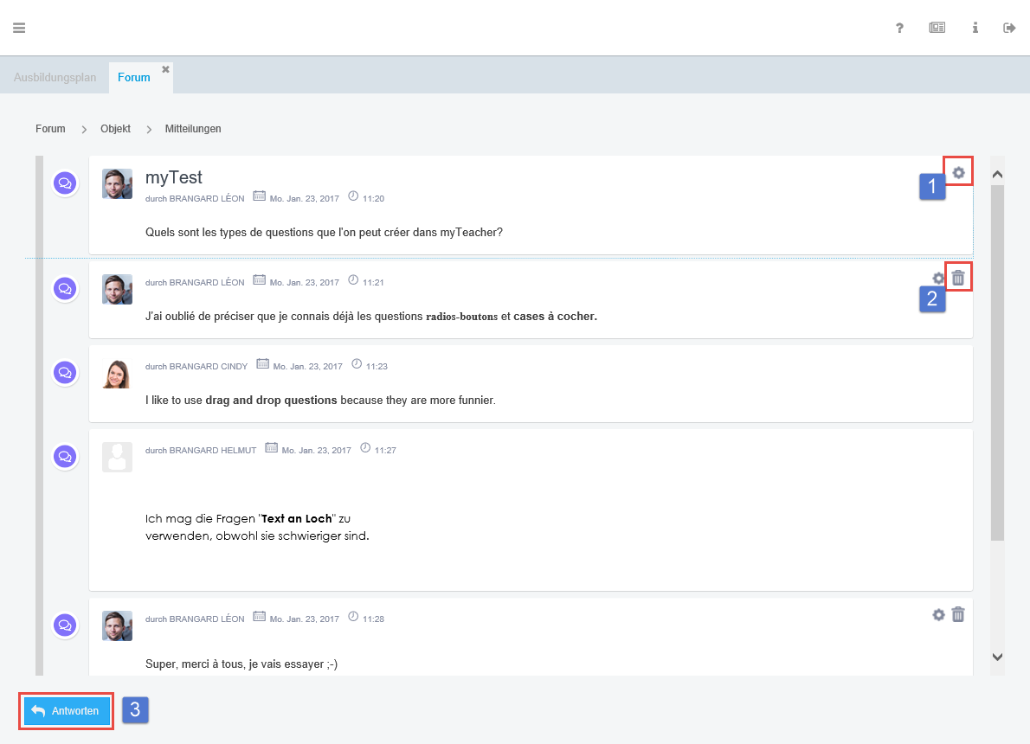This screenshot has width=1030, height=744.
Task: Open gear settings on 11:21 message
Action: click(x=938, y=279)
